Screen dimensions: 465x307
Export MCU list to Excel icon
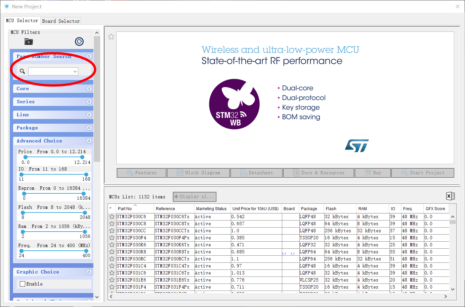[x=451, y=196]
